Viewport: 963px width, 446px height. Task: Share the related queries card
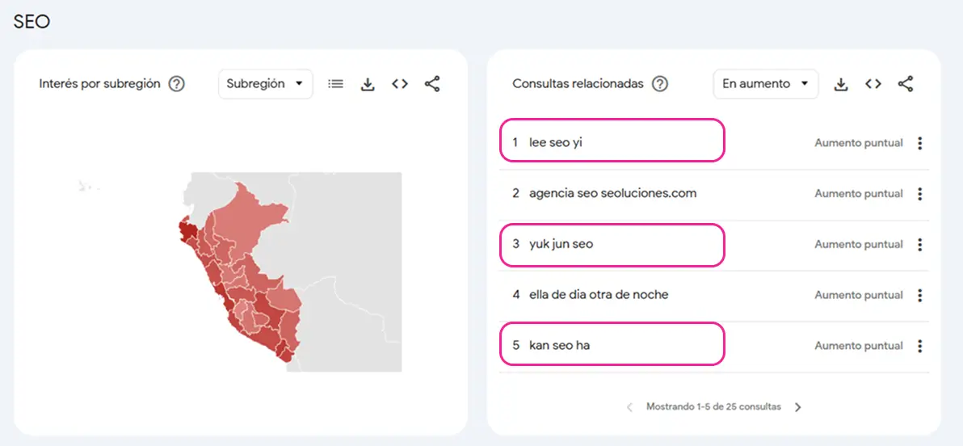click(x=906, y=84)
